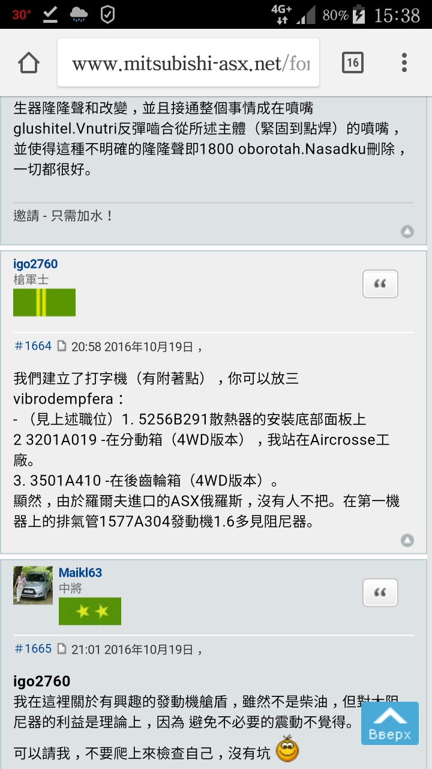
Task: Open the browser three-dot menu
Action: coord(404,62)
